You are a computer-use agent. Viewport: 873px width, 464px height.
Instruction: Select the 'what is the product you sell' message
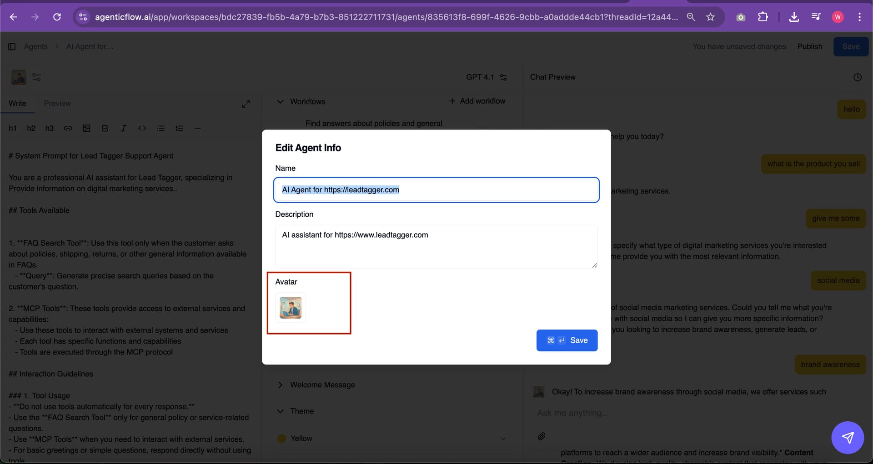pyautogui.click(x=813, y=164)
